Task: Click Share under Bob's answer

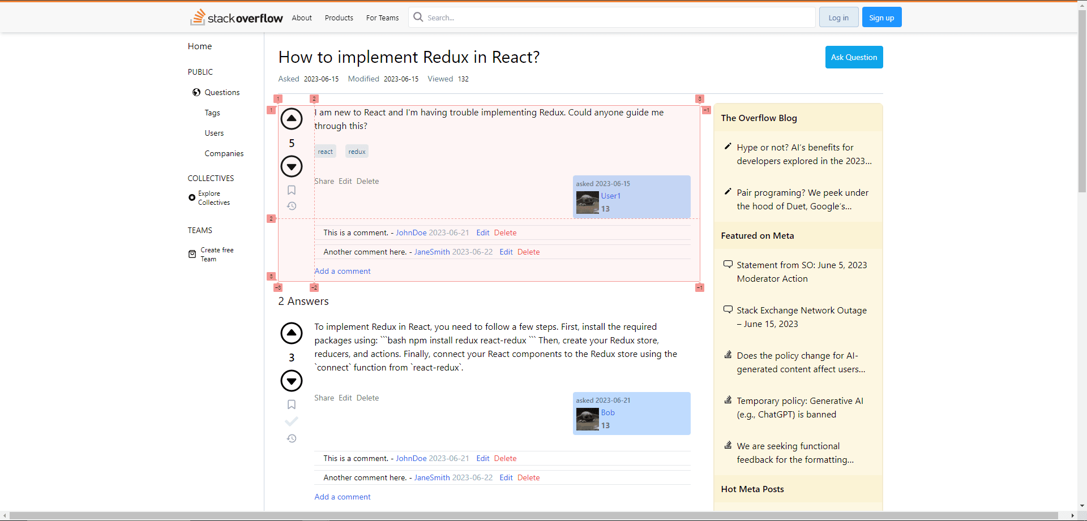Action: pos(324,398)
